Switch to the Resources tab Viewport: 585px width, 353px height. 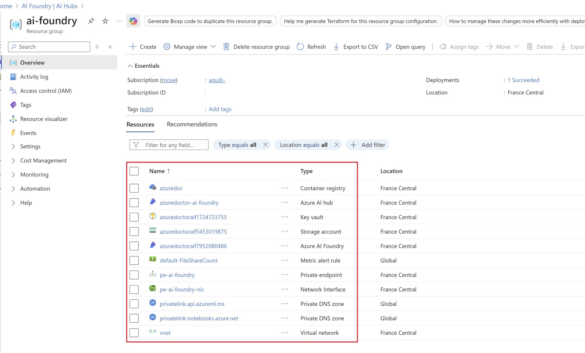tap(140, 125)
